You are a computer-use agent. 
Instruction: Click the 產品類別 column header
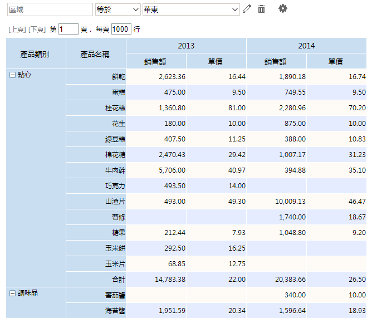click(x=36, y=54)
